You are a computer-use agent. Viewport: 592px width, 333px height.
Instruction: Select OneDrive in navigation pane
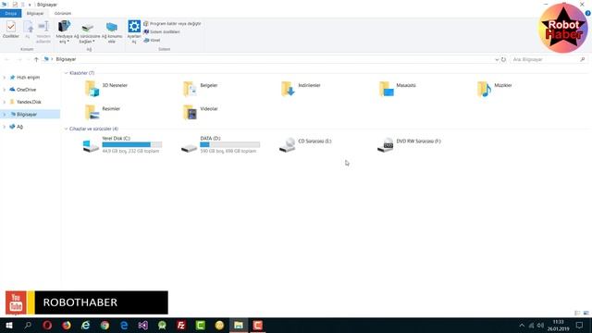[26, 90]
